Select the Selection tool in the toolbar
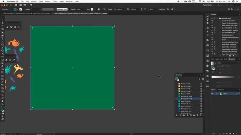The height and width of the screenshot is (135, 241). [x=3, y=20]
